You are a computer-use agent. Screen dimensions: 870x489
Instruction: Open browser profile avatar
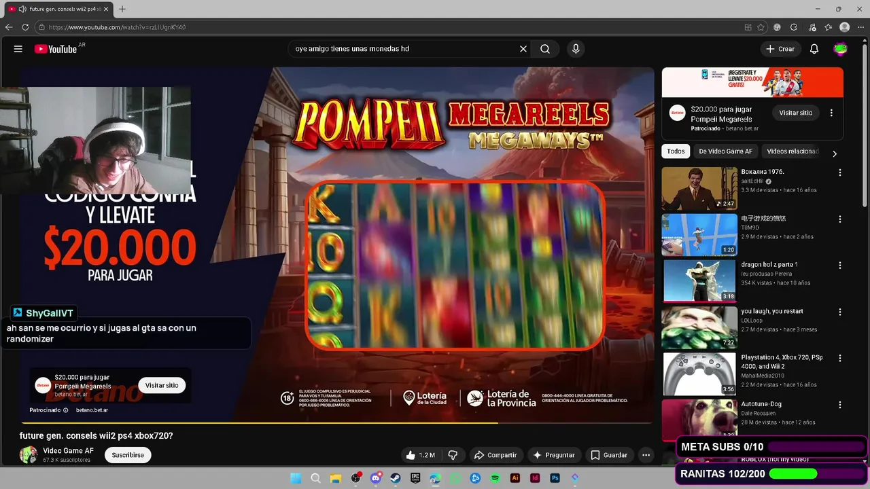(x=844, y=27)
